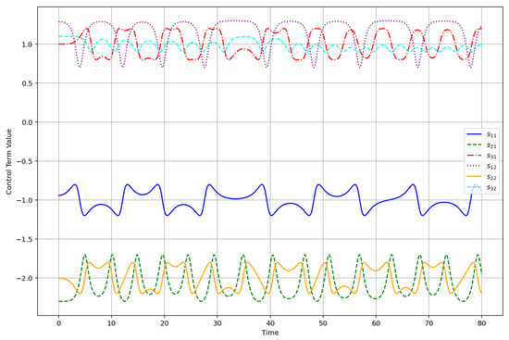Click the x-axis tick label 70
This screenshot has height=340, width=509.
click(x=428, y=323)
